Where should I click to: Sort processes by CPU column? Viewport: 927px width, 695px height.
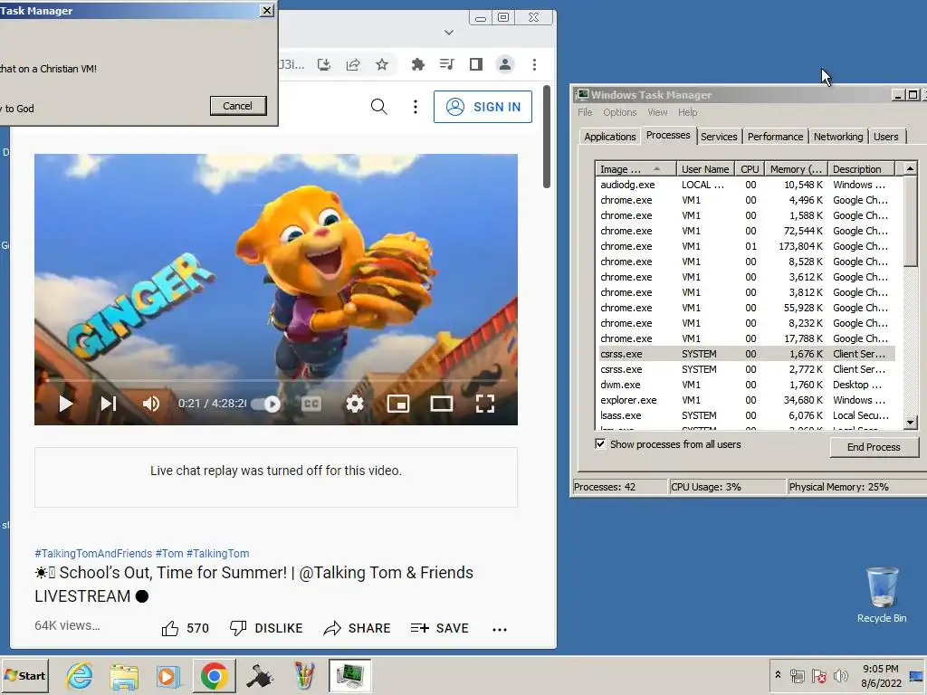(x=750, y=169)
